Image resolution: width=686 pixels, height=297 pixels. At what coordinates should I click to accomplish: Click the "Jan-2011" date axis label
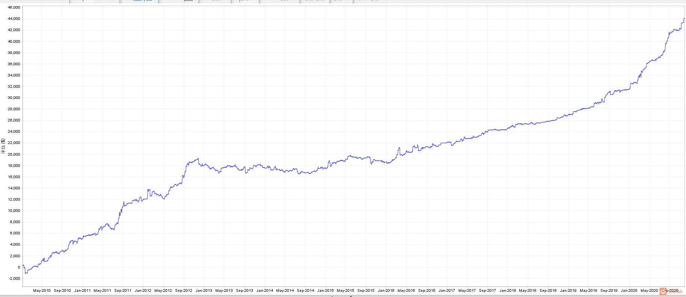coord(82,291)
